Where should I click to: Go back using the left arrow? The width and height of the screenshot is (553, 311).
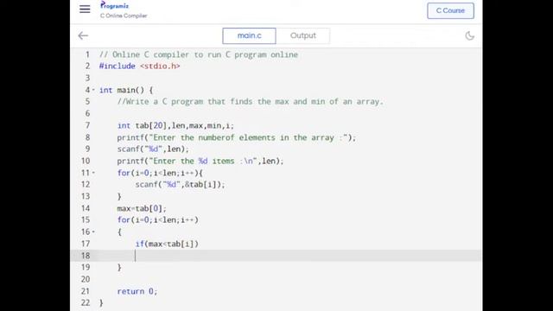83,35
